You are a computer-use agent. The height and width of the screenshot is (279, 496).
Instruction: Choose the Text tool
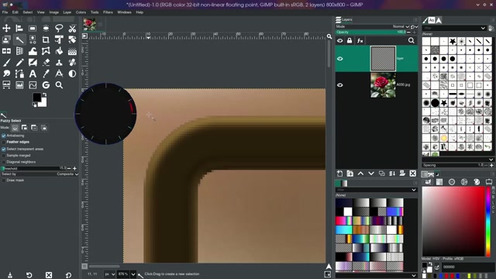coord(33,74)
